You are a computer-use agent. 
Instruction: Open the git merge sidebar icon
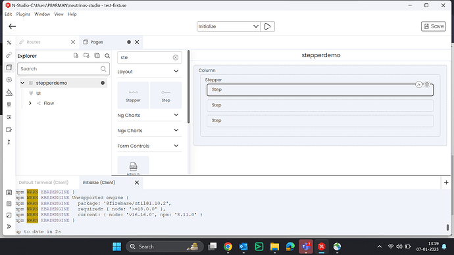click(x=9, y=142)
